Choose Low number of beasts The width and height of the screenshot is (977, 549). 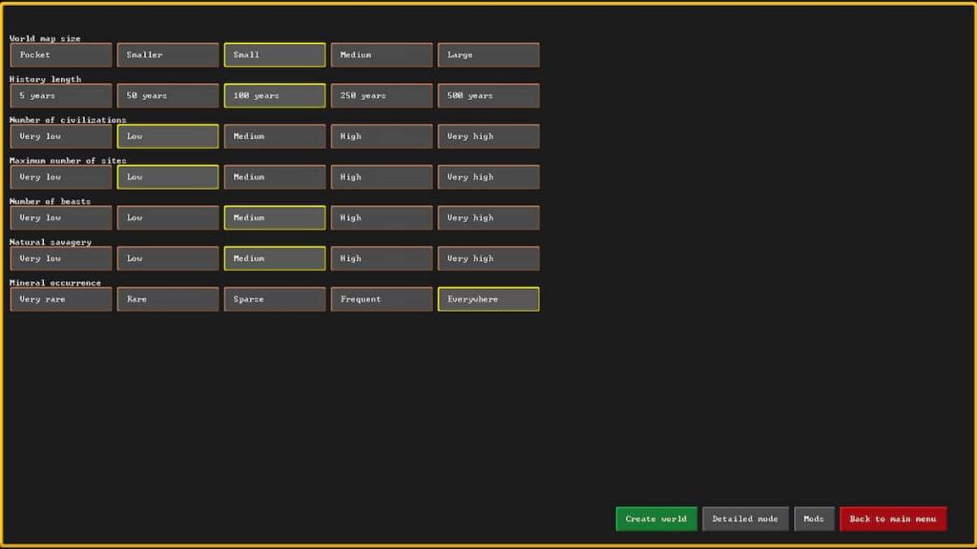tap(167, 217)
